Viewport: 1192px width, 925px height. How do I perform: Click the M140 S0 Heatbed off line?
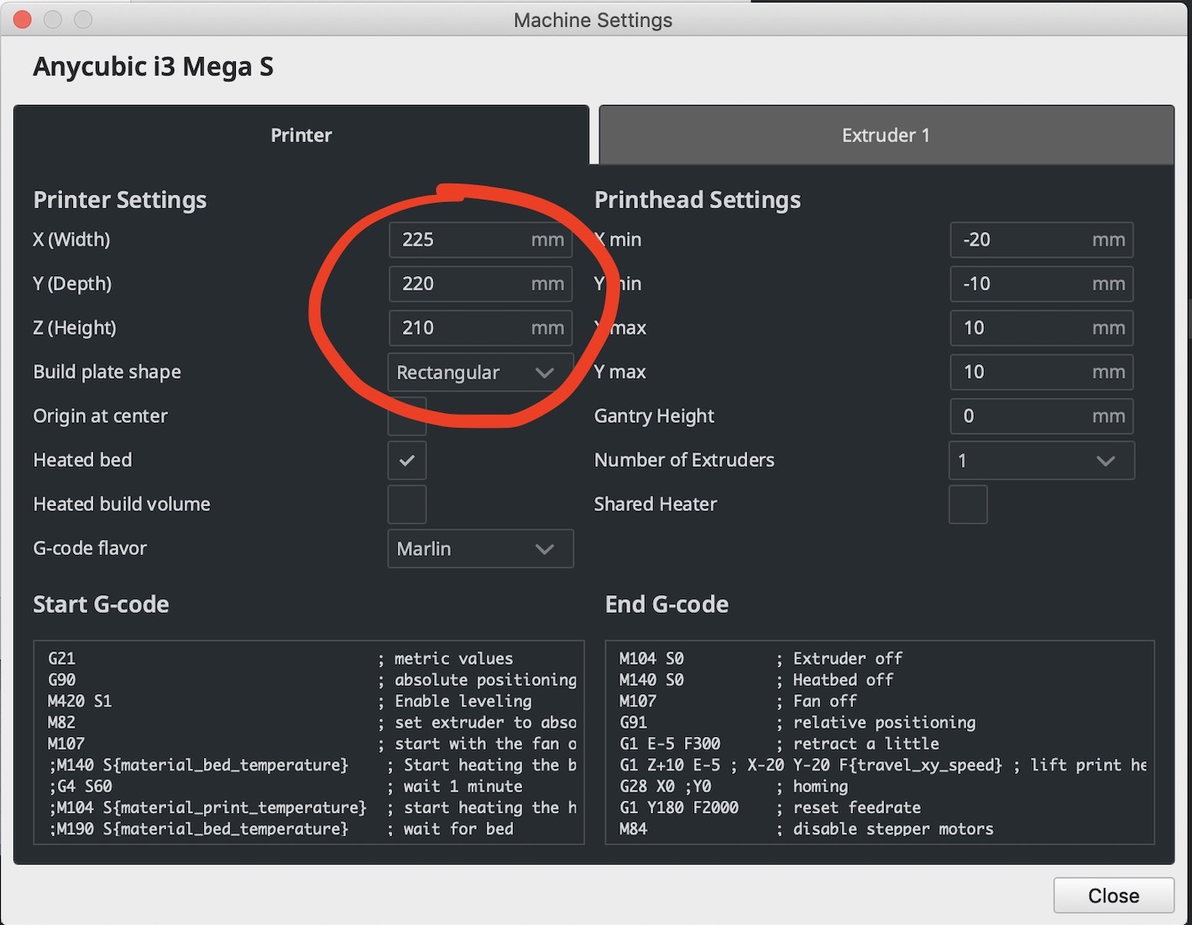click(756, 680)
